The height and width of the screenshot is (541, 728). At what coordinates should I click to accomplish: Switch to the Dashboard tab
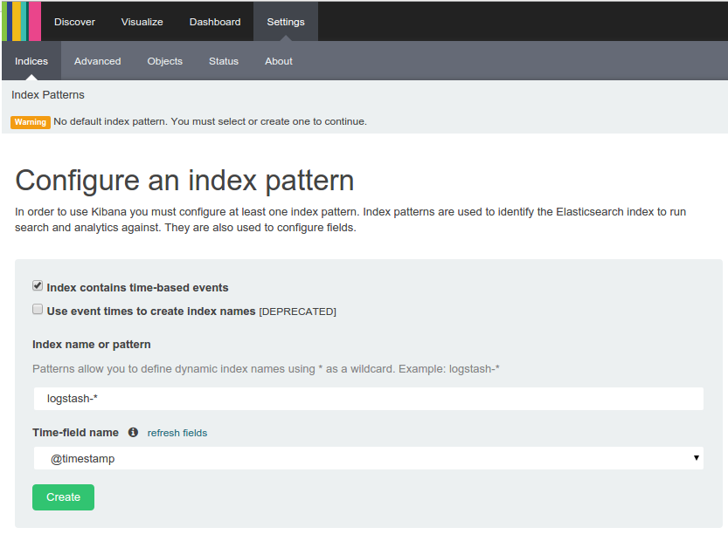215,22
